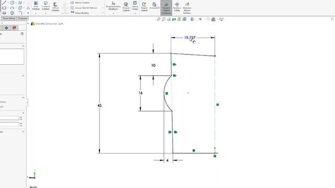Open the property panel help icon

22,33
